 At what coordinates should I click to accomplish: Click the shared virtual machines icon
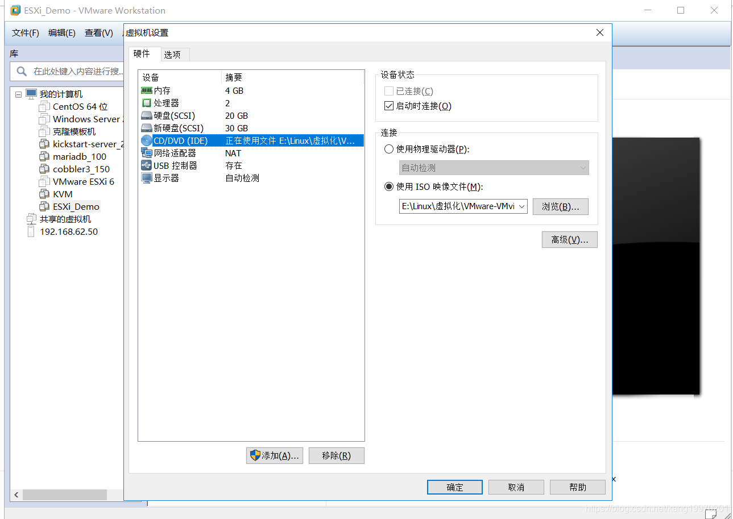[31, 219]
